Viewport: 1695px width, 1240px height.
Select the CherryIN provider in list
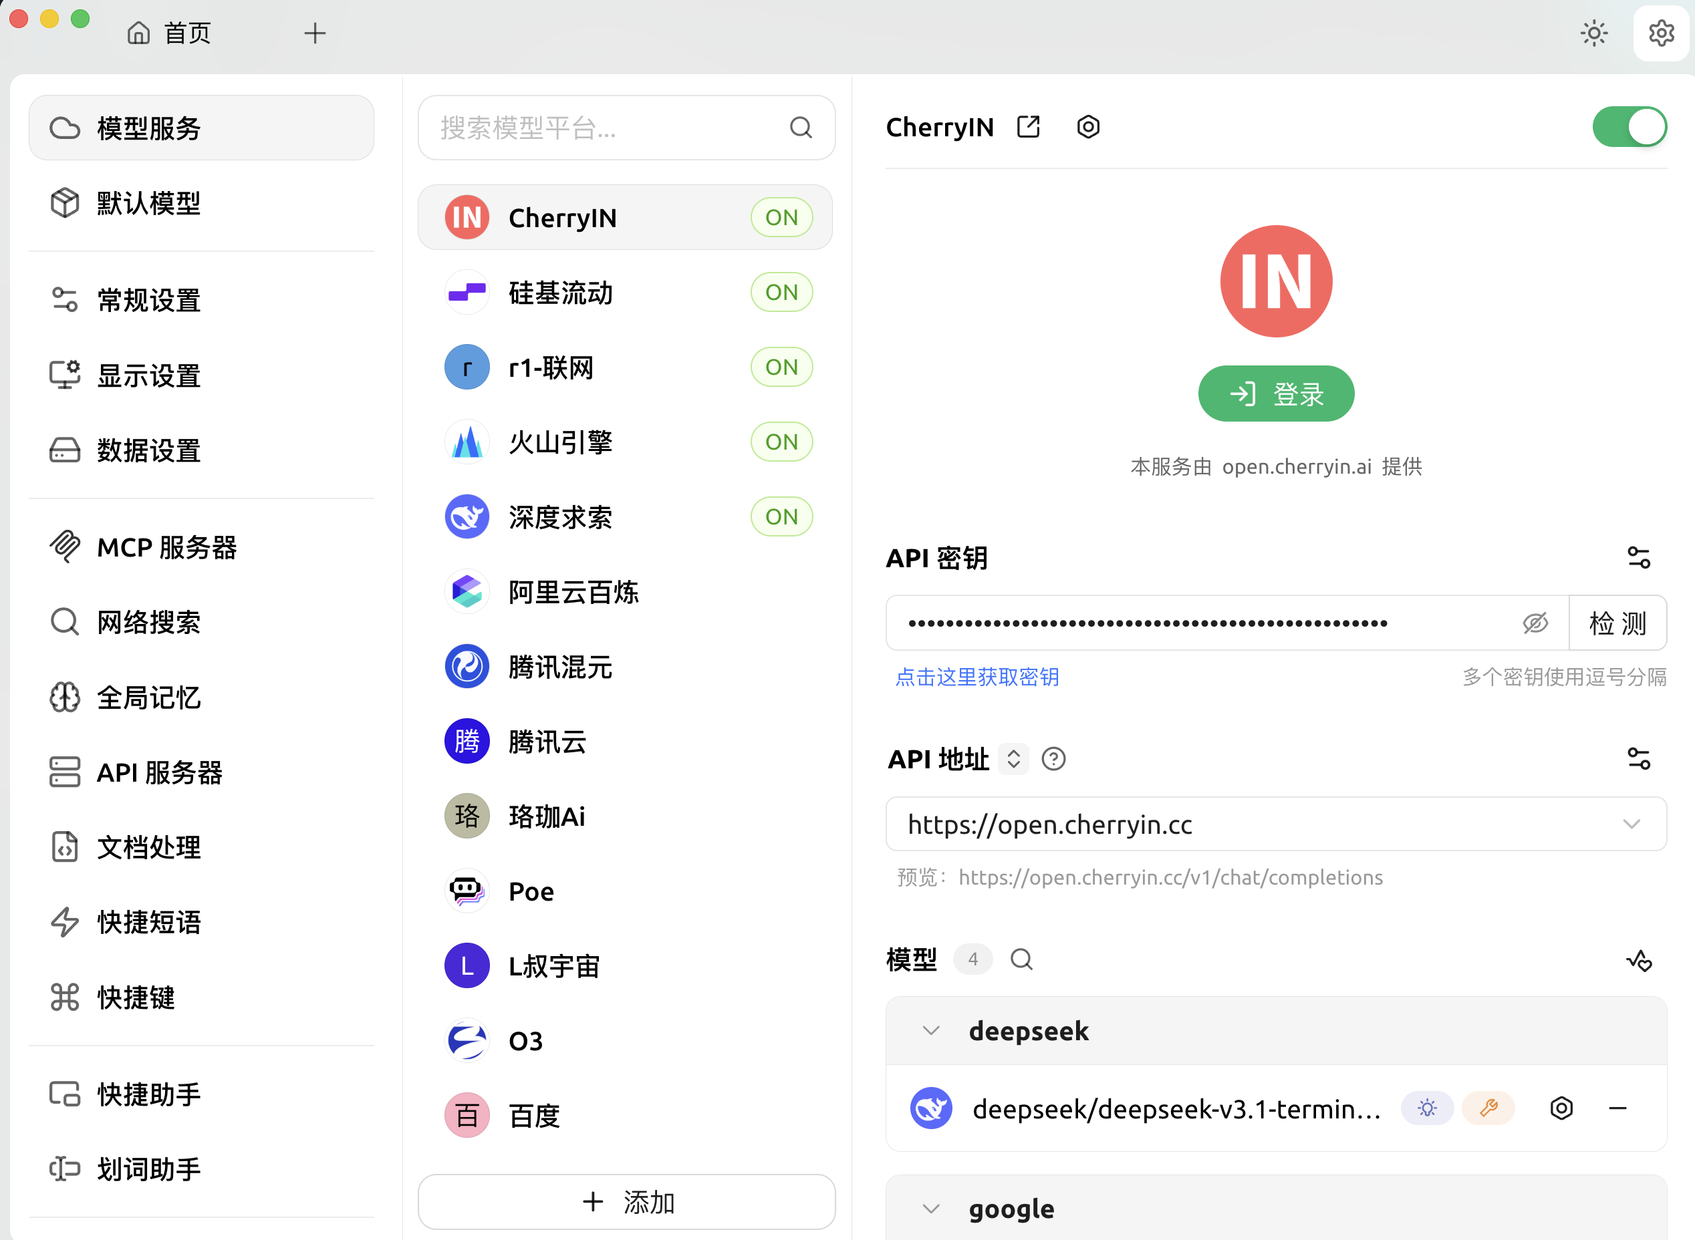[625, 218]
